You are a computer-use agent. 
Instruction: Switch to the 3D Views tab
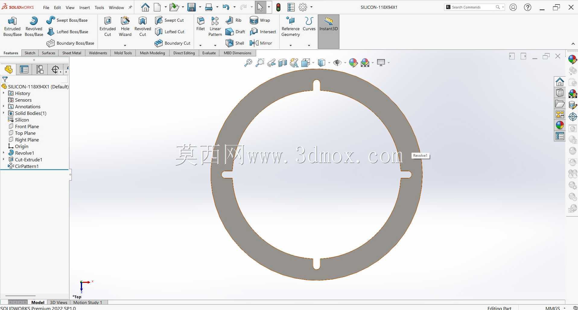pos(59,302)
